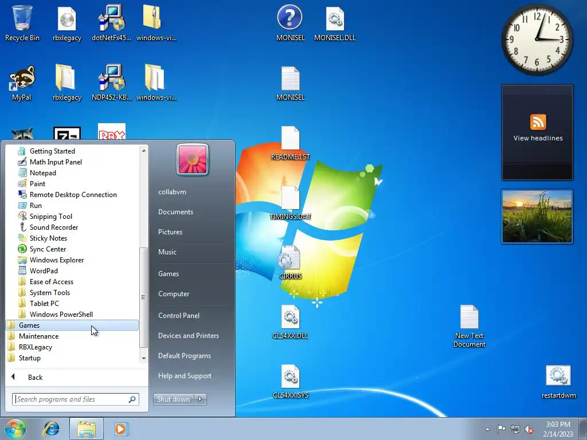Open the Shut down options arrow

(x=200, y=399)
